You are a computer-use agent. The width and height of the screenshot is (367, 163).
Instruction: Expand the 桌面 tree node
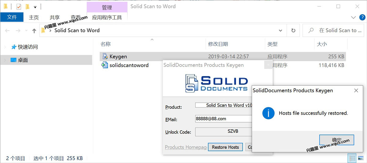click(5, 60)
